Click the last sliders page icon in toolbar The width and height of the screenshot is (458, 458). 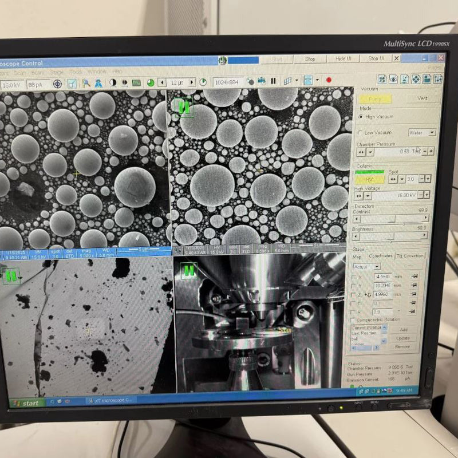438,78
